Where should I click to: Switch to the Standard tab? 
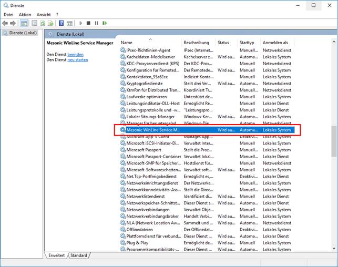(x=79, y=255)
